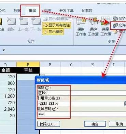
Task: Click the 权限(E)... button
Action: [48, 124]
